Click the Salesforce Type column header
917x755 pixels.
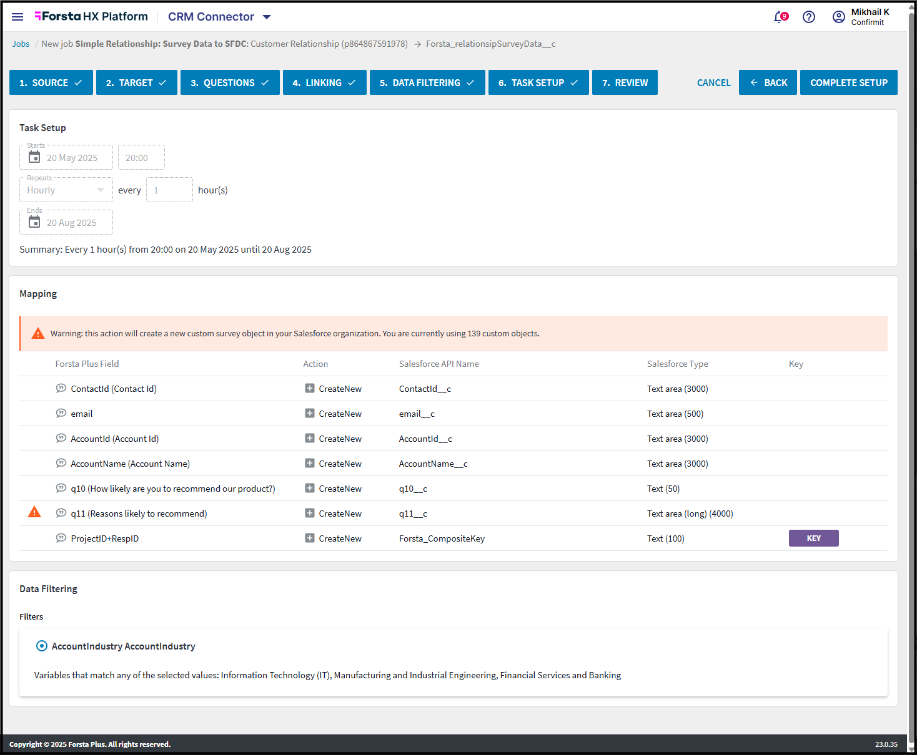click(678, 364)
